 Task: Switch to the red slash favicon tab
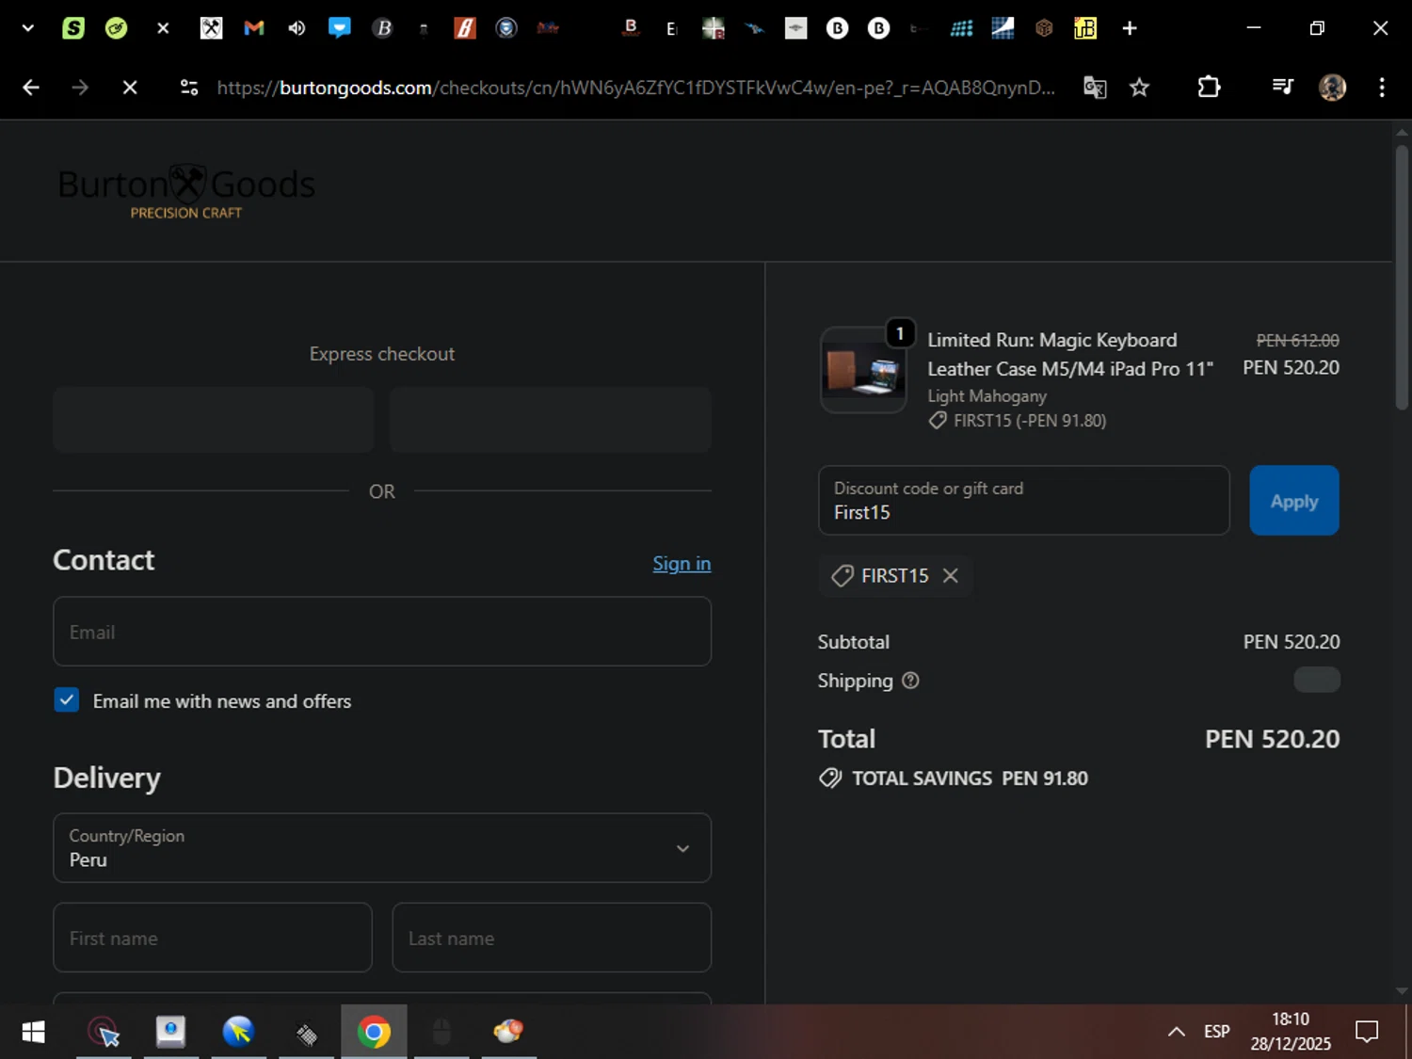(x=465, y=28)
